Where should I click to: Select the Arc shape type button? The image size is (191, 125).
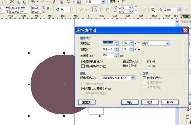tap(108, 10)
